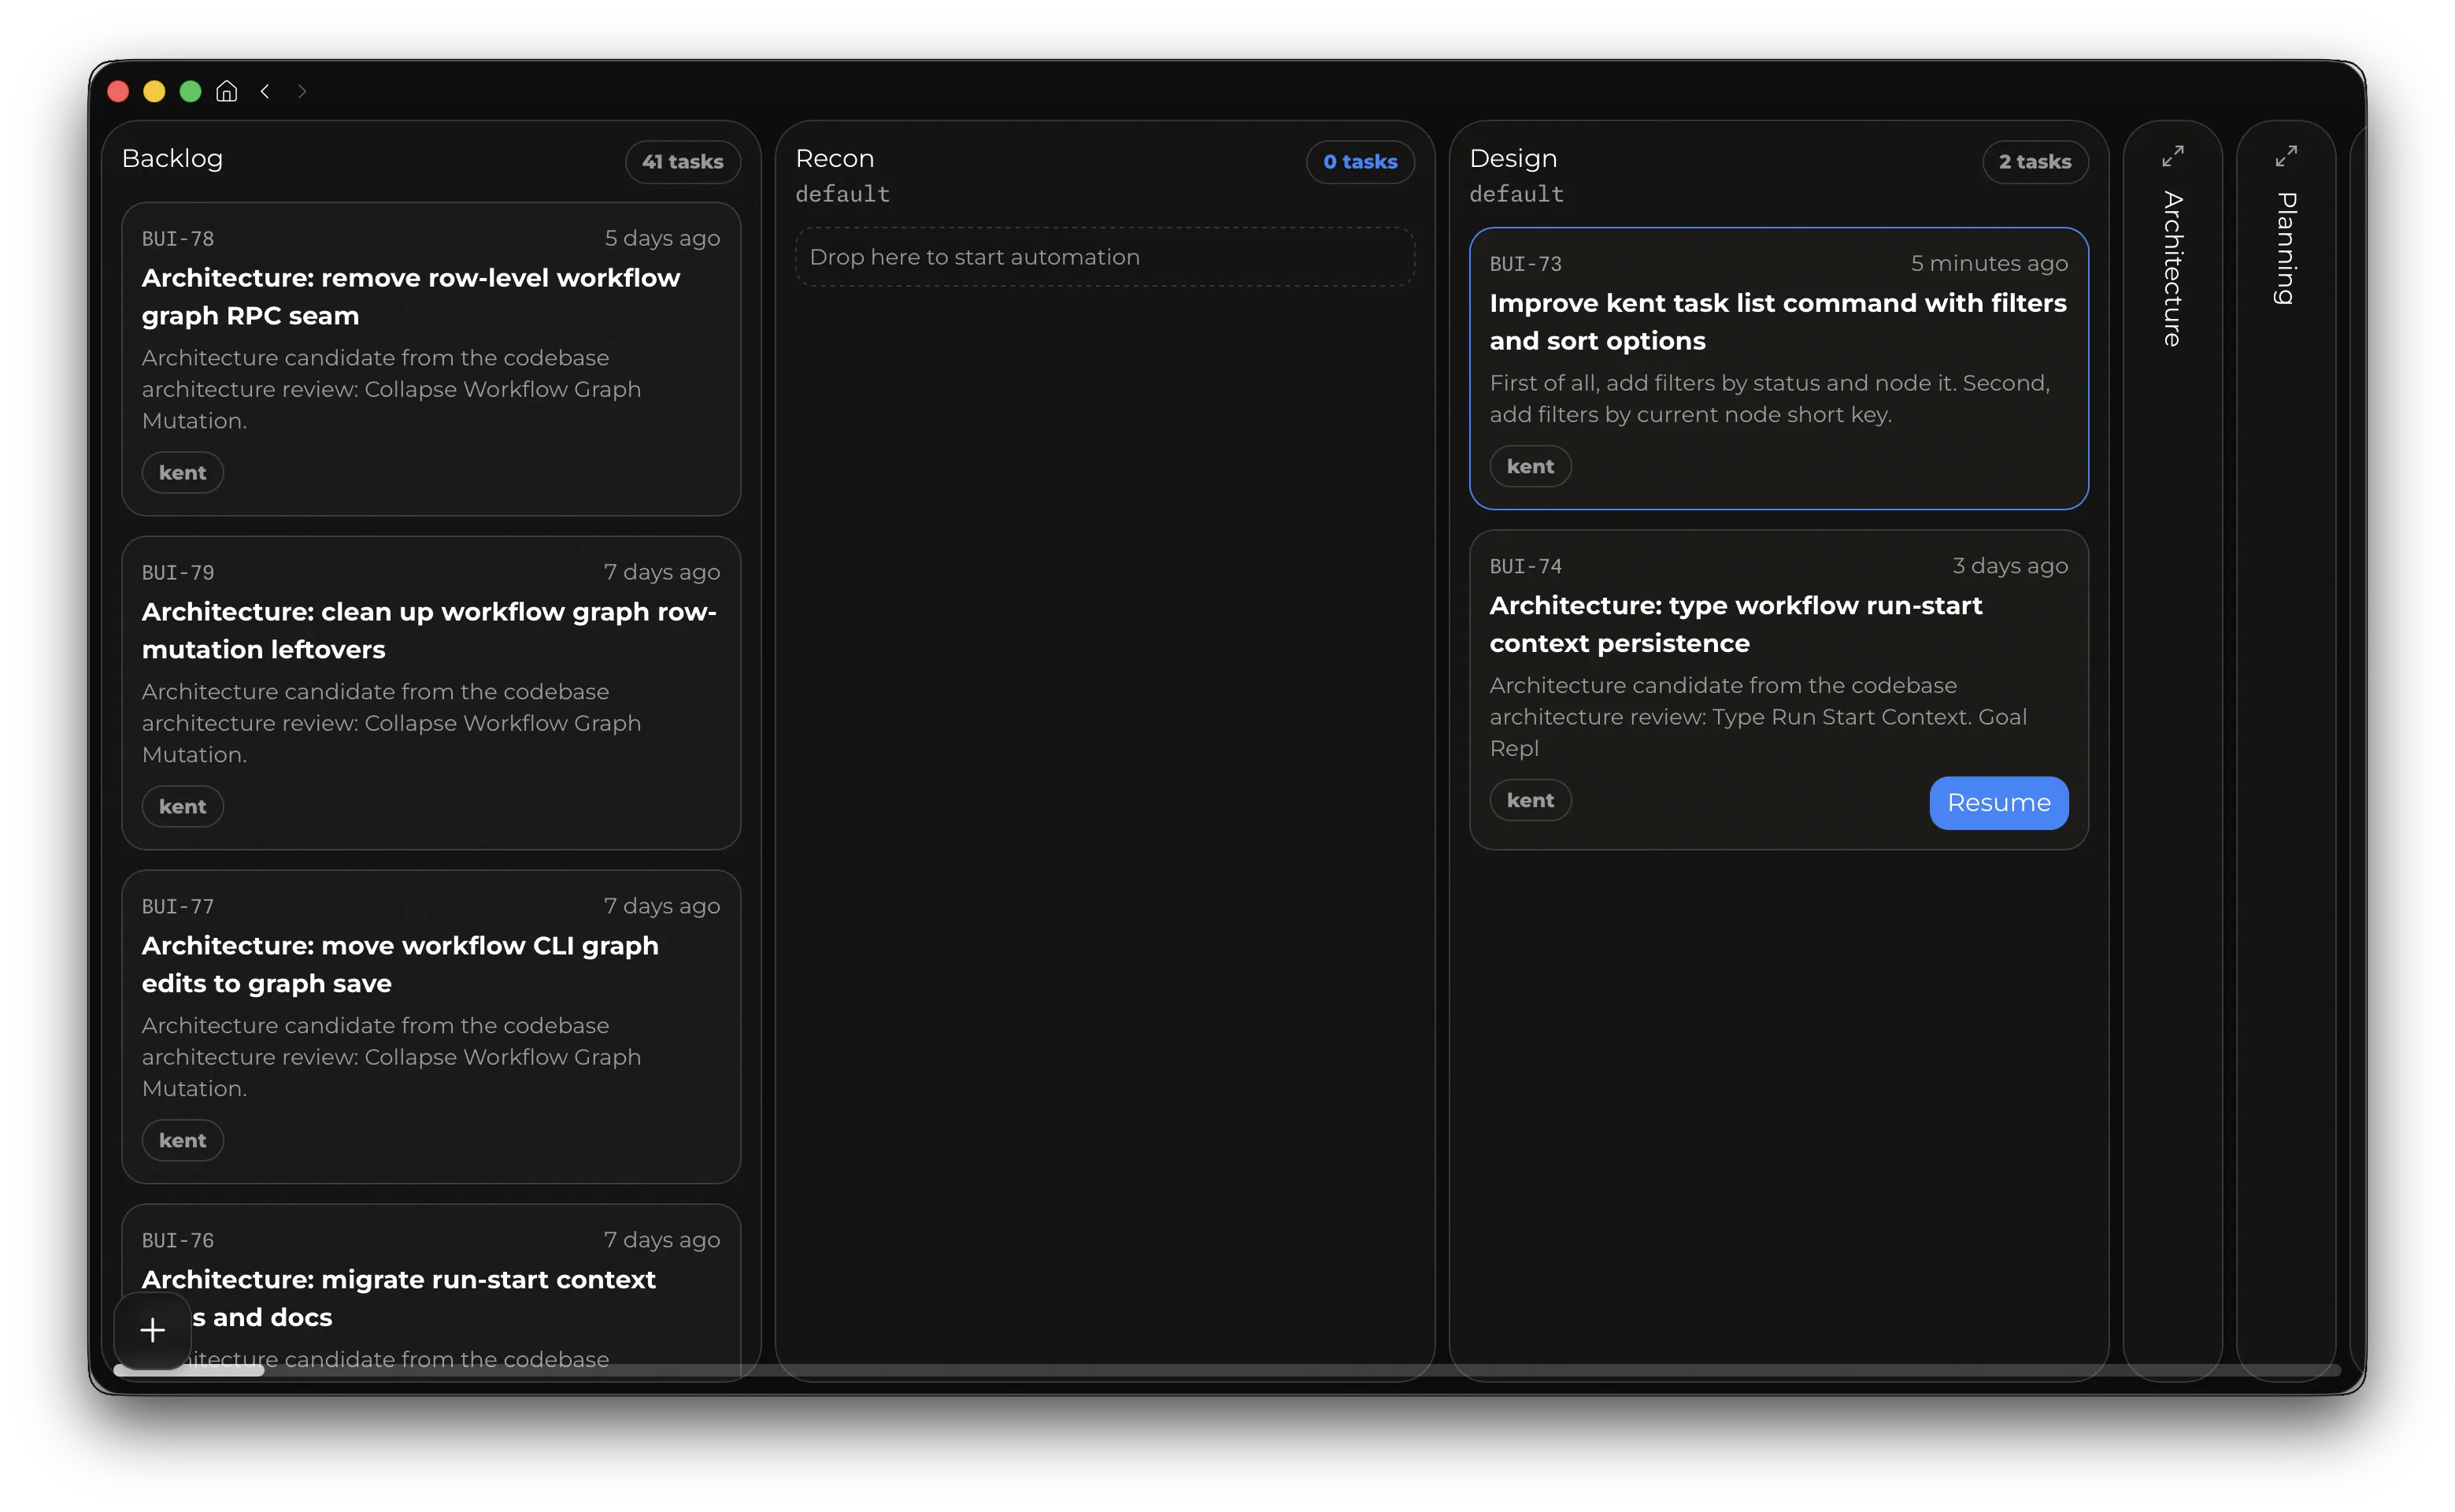The image size is (2455, 1512).
Task: Open the BUI-74 run-start context persistence card title
Action: coord(1735,625)
